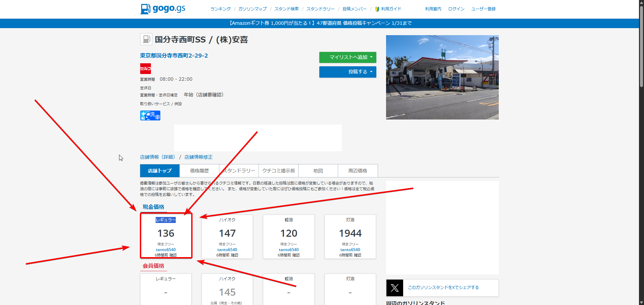The image size is (644, 305).
Task: Open the 投稿する dropdown button
Action: [348, 72]
